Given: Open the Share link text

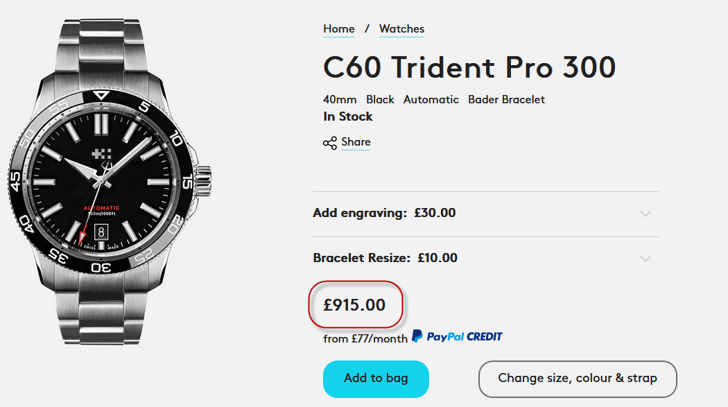Looking at the screenshot, I should tap(356, 142).
